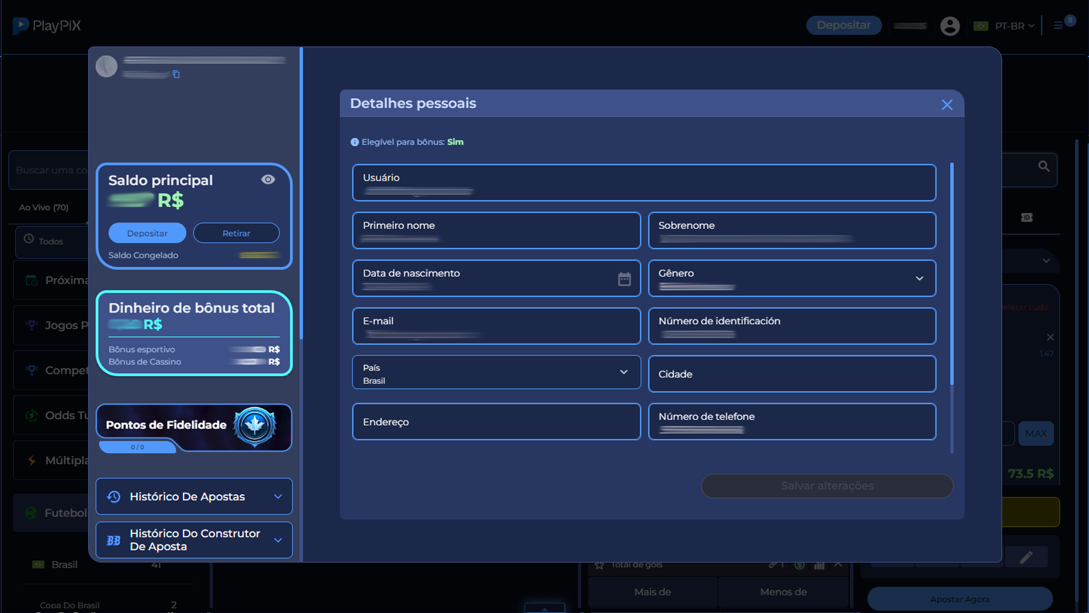Click the user account avatar icon

click(x=949, y=26)
